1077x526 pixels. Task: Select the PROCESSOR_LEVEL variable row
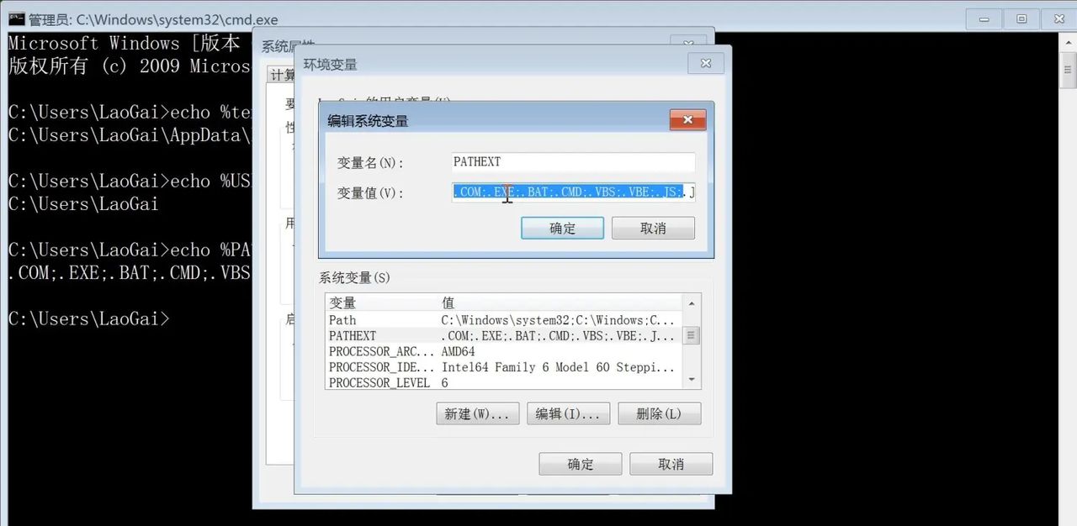coord(379,382)
